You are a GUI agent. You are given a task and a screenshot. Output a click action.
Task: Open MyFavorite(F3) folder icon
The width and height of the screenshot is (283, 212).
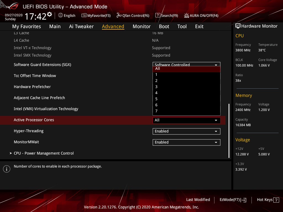point(84,15)
